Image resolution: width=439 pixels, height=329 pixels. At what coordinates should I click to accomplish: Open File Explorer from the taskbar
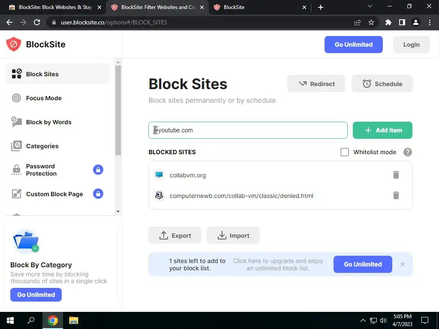tap(73, 320)
